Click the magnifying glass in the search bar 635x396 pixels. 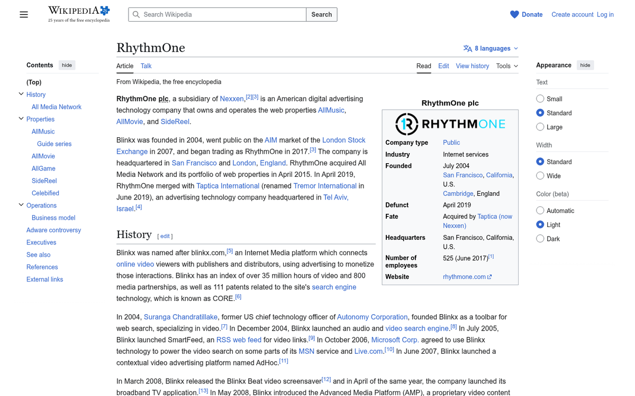tap(137, 14)
